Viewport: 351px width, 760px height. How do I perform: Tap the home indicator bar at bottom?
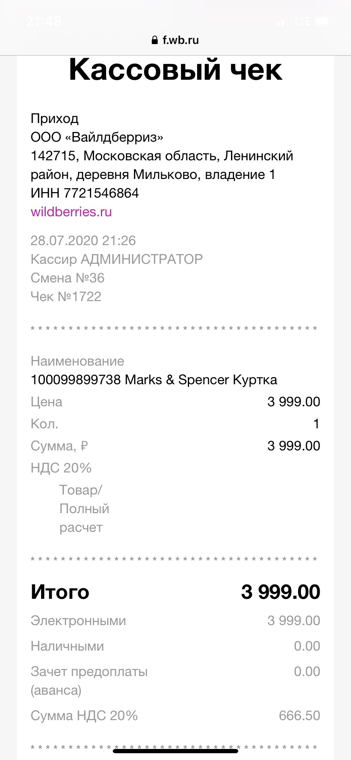(175, 751)
